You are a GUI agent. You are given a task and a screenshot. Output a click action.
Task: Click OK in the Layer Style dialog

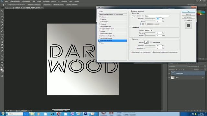[188, 12]
